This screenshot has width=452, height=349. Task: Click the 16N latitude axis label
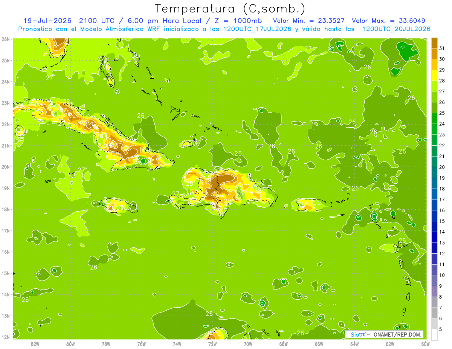click(6, 252)
